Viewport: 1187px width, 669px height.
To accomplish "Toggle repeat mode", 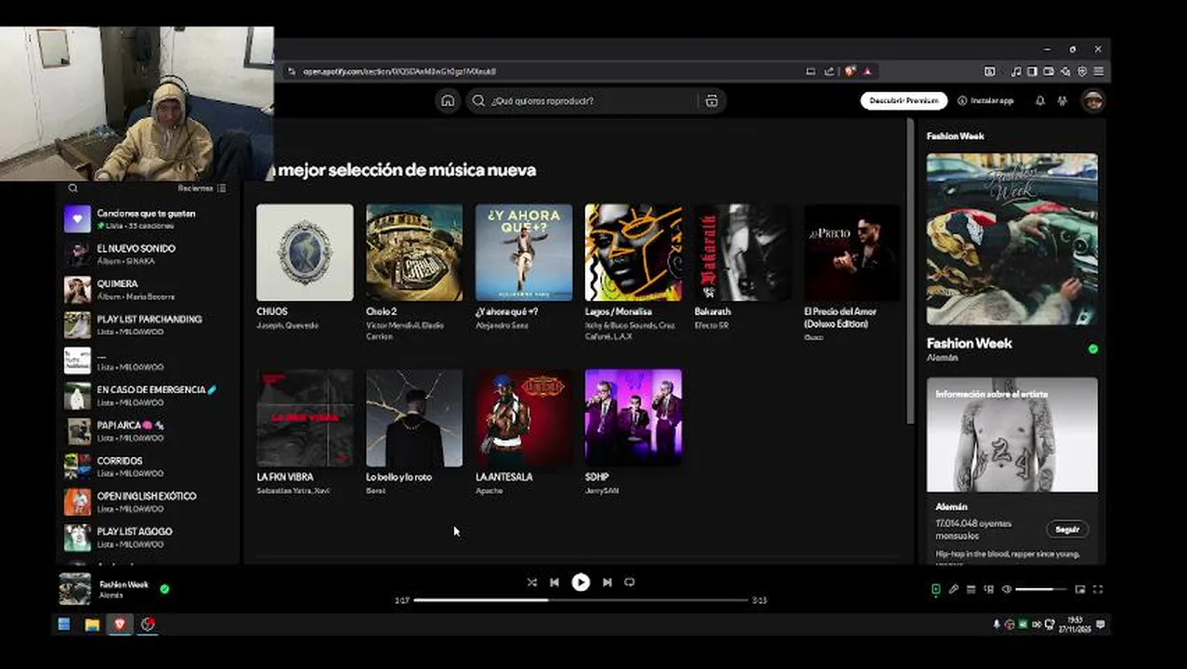I will coord(630,583).
